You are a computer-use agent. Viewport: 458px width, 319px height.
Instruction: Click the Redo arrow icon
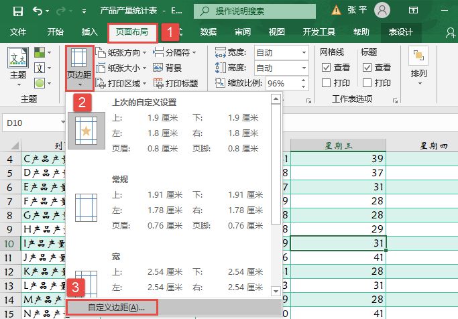(x=61, y=11)
